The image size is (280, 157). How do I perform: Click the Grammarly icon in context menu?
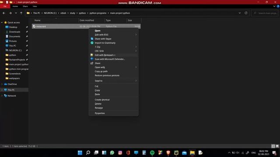tap(92, 43)
